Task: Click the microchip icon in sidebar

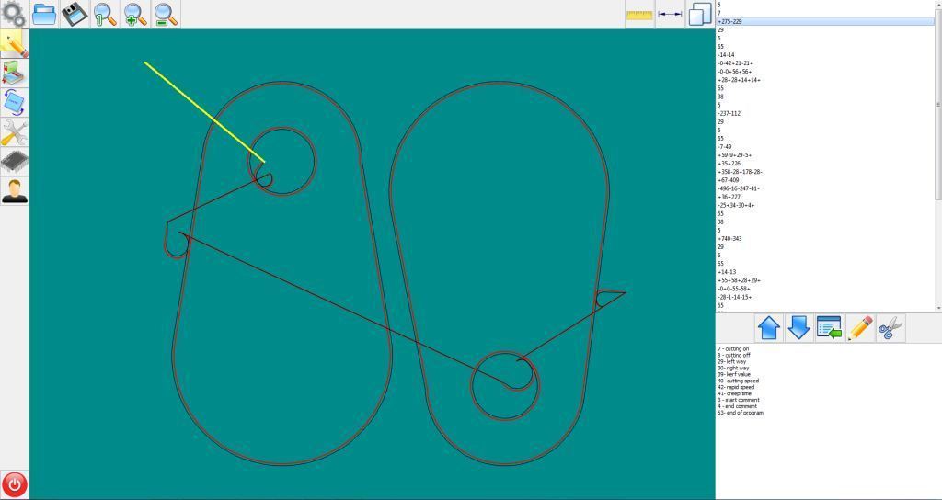Action: 15,162
